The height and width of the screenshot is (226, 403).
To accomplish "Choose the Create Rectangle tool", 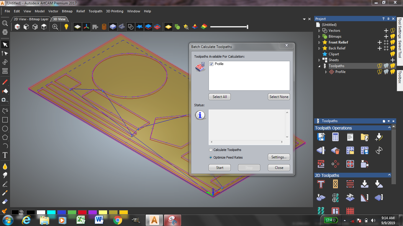I will coord(5,120).
